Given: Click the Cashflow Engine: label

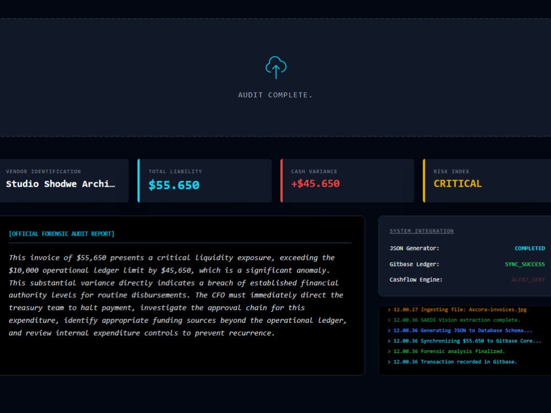Looking at the screenshot, I should point(415,280).
